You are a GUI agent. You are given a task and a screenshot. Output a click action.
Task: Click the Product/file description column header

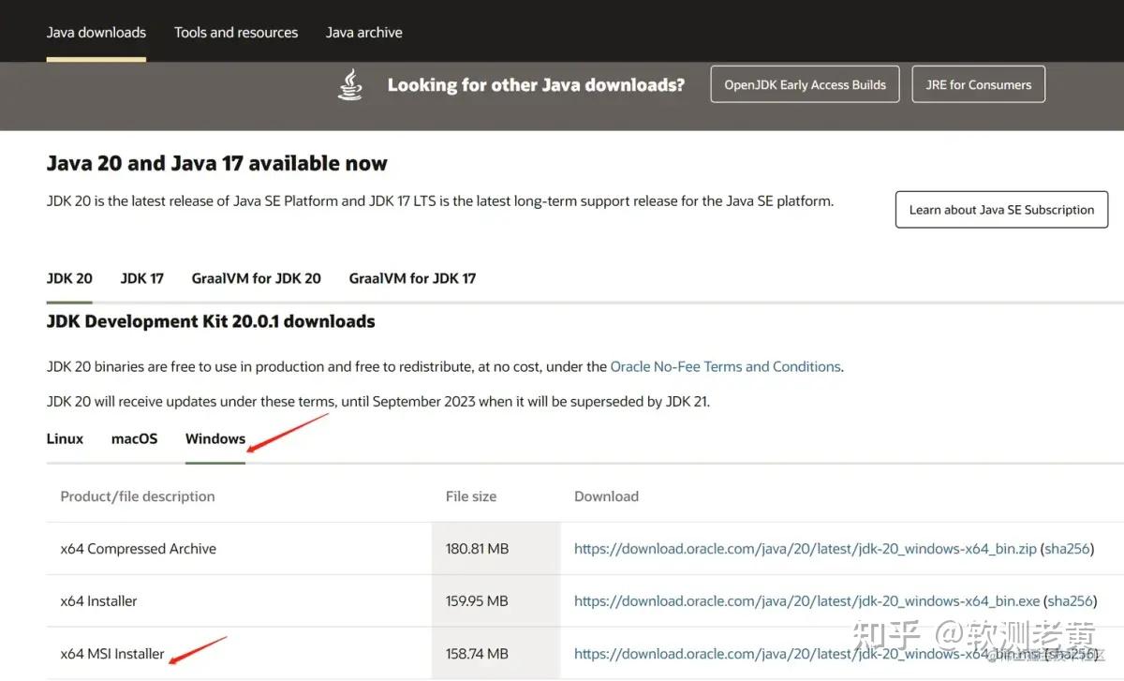(x=138, y=496)
